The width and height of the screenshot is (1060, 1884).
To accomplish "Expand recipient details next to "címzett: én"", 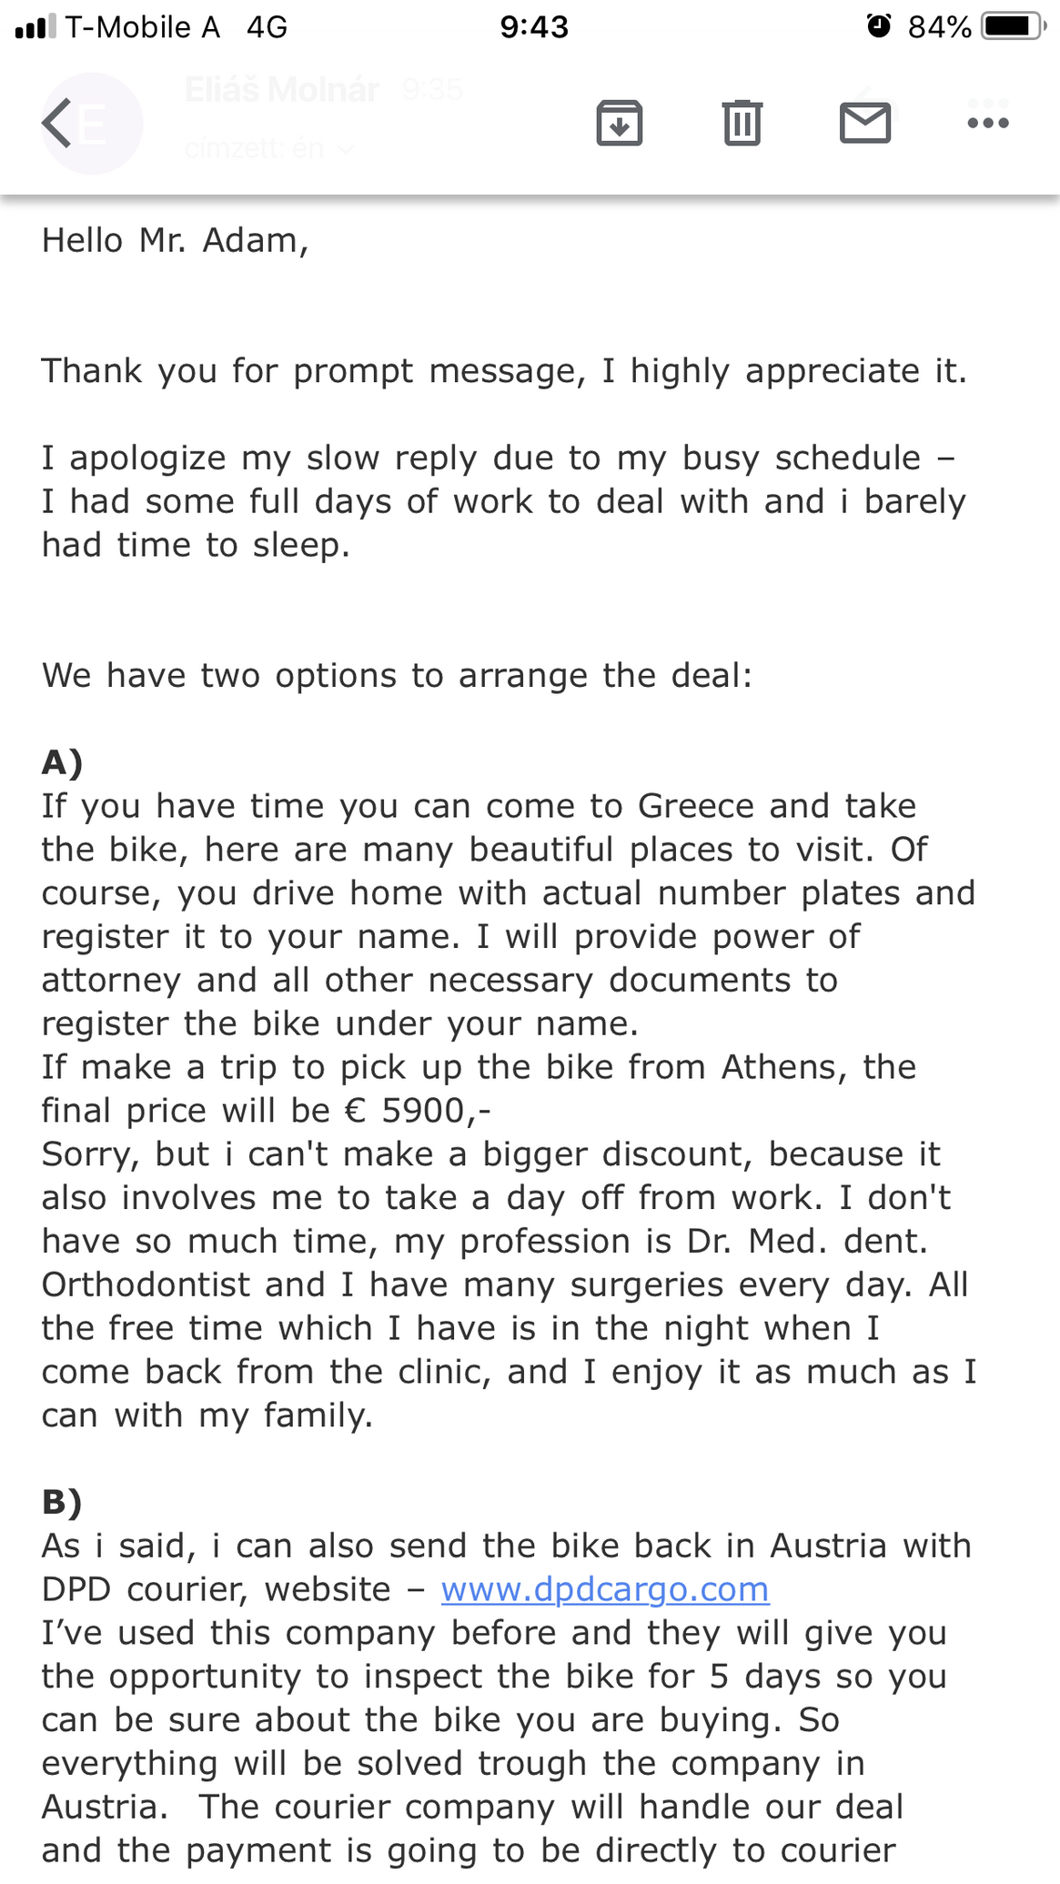I will click(x=345, y=149).
